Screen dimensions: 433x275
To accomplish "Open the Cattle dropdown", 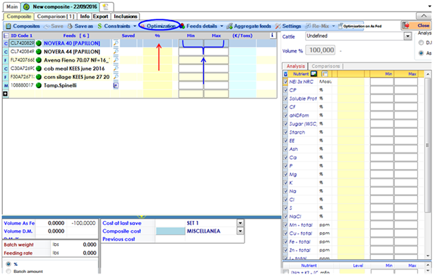I will [407, 36].
